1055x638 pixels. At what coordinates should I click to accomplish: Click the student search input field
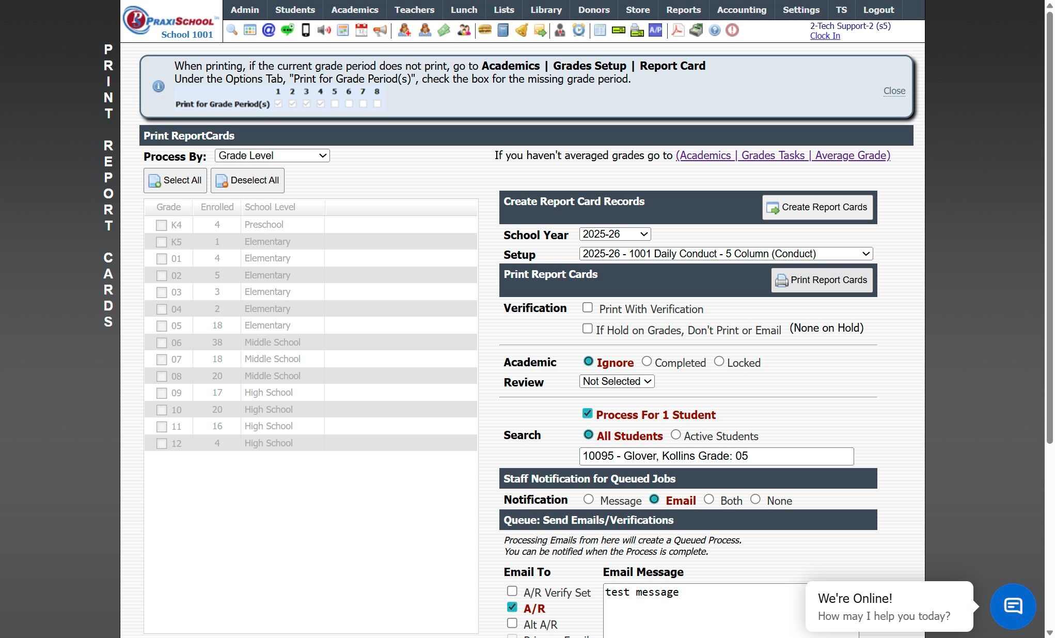[x=716, y=456]
